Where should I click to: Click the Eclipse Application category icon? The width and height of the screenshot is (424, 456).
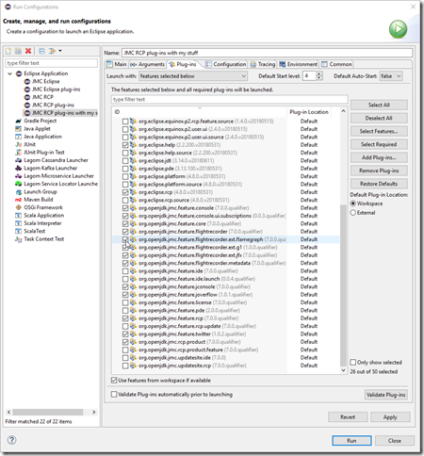pyautogui.click(x=19, y=73)
